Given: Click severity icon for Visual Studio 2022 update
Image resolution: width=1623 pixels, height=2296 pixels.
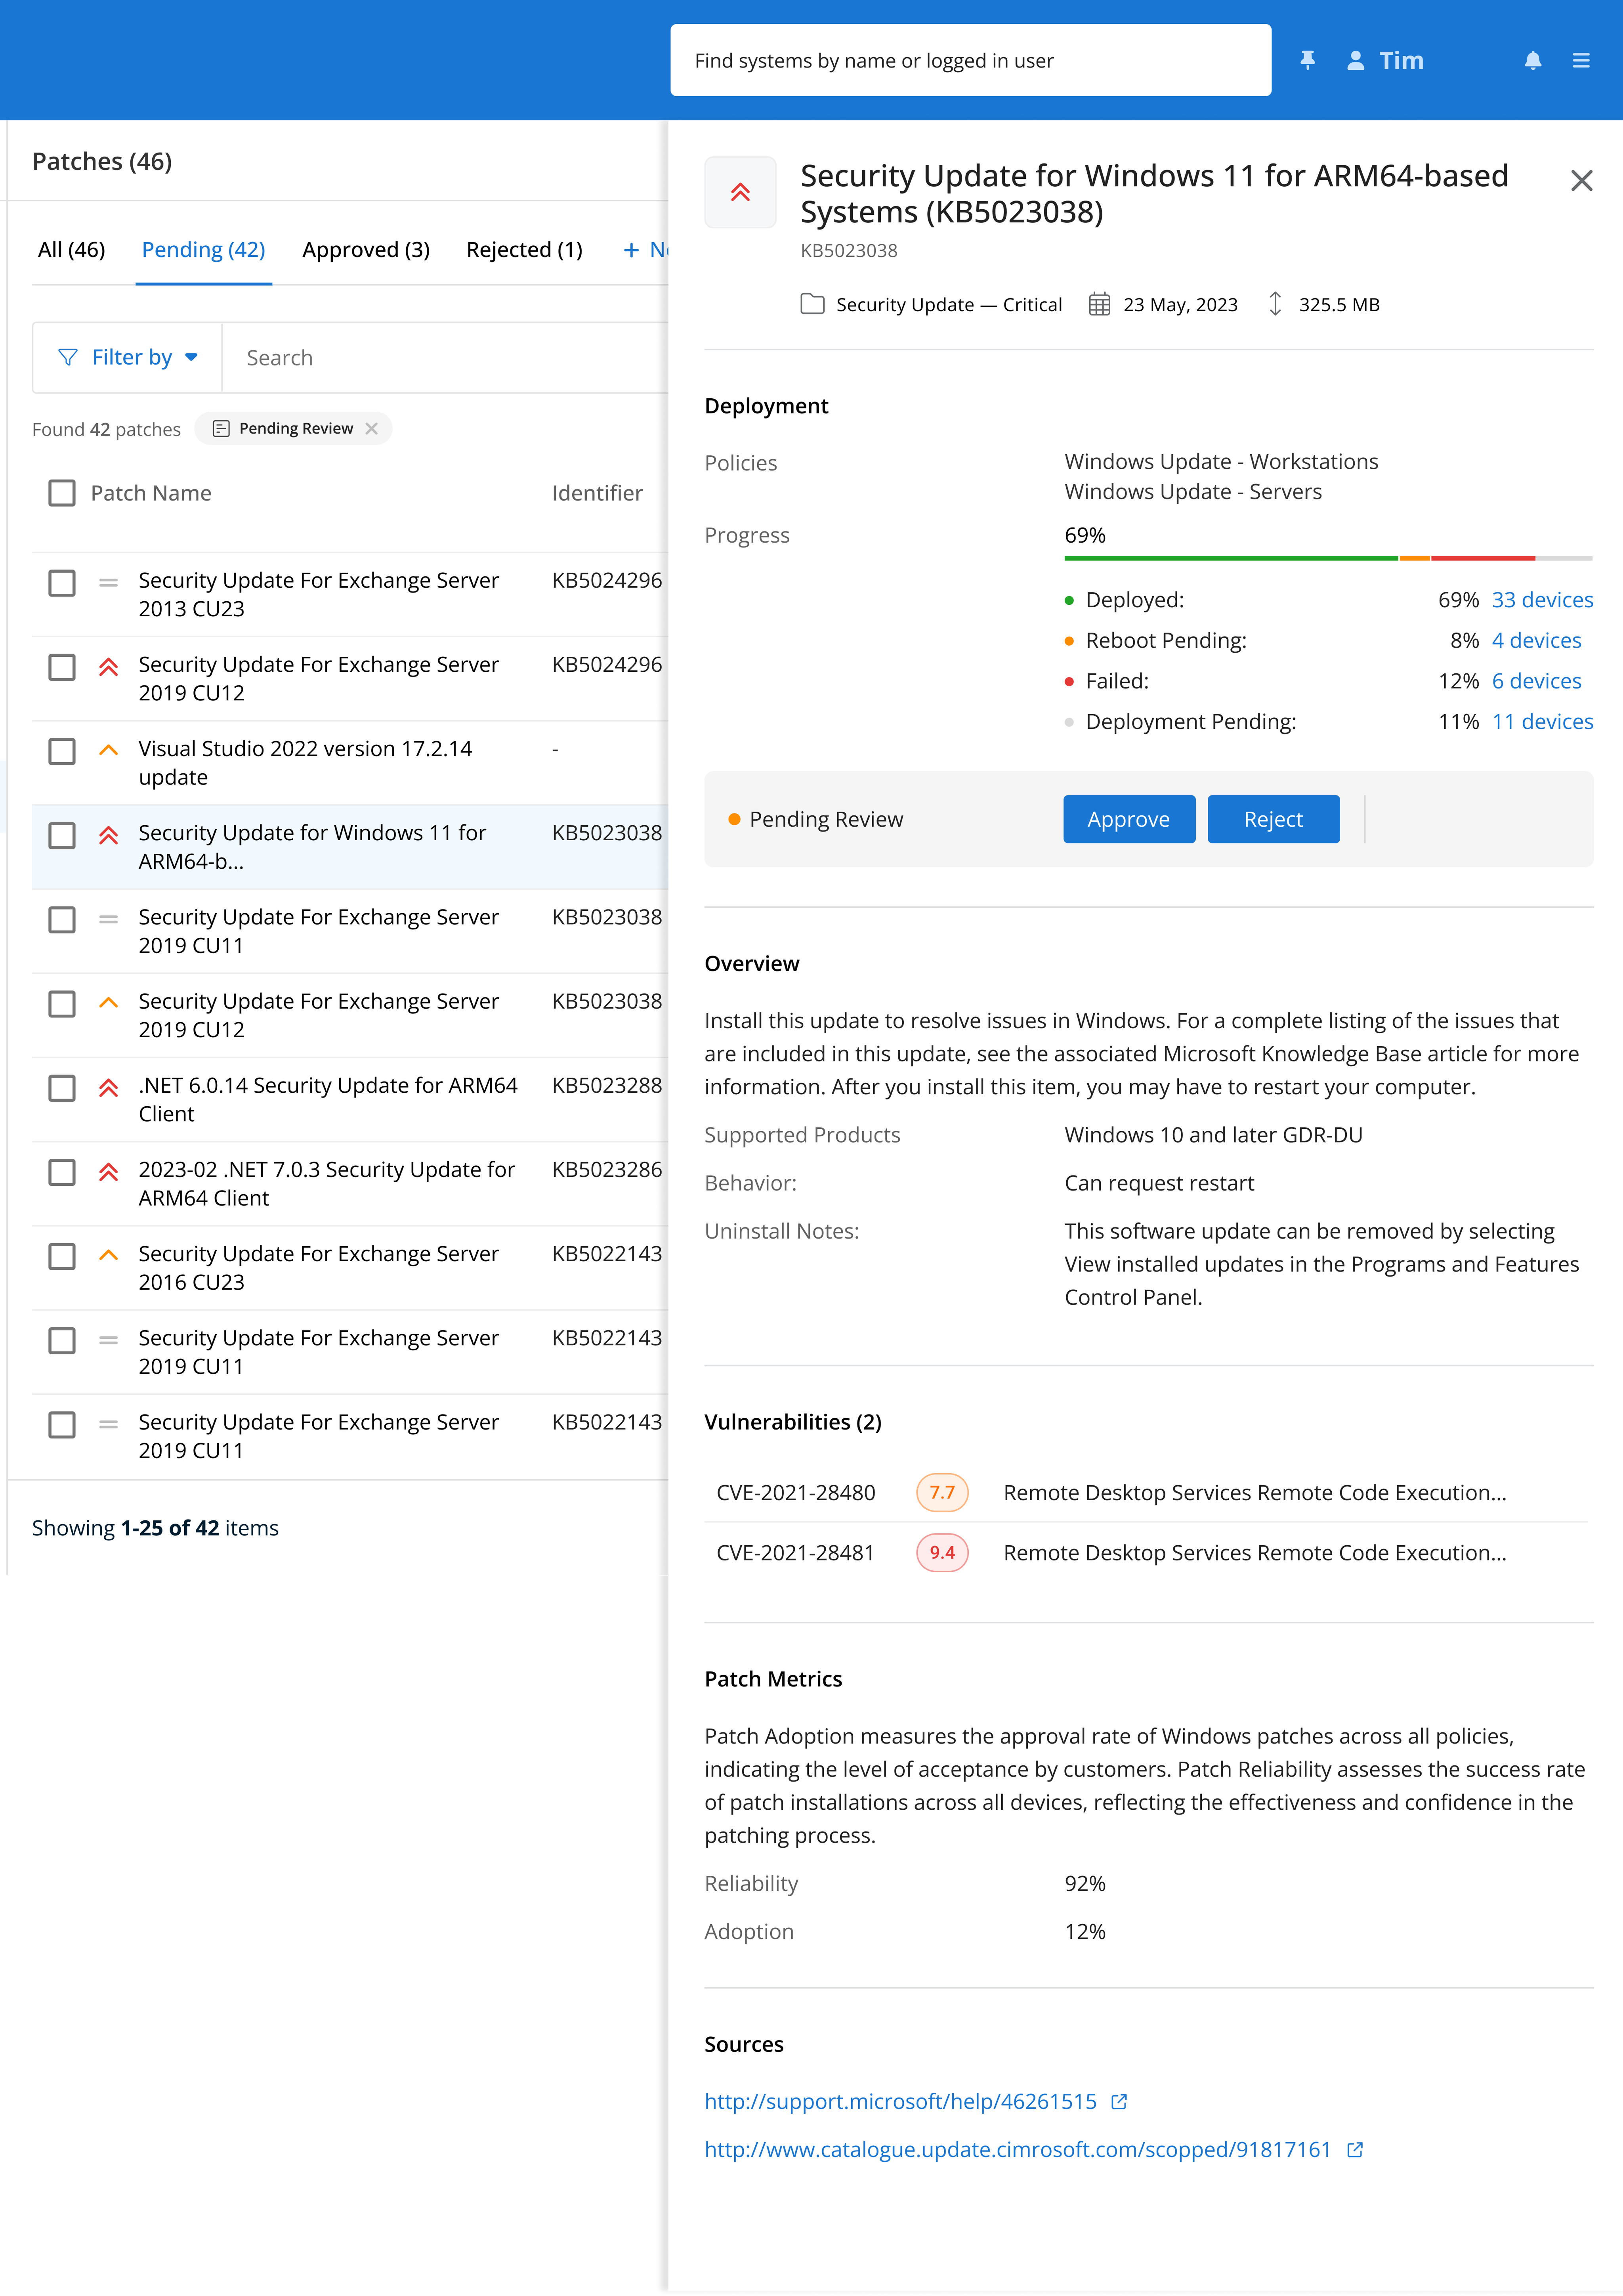Looking at the screenshot, I should point(109,750).
